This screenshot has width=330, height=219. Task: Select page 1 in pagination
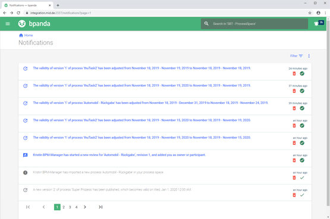coord(57,207)
